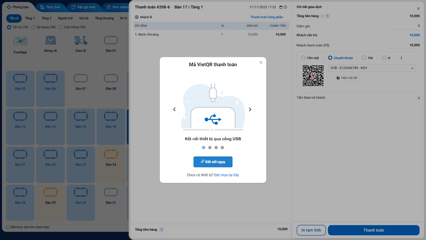Show tables in Tầng 2

pos(46,18)
